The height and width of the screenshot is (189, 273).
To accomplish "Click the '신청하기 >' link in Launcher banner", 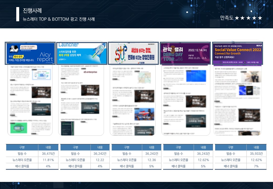I will click(x=62, y=60).
